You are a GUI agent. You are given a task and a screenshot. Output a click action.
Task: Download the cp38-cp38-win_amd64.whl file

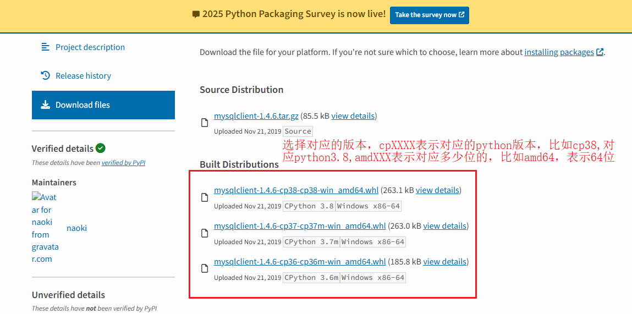click(x=296, y=190)
